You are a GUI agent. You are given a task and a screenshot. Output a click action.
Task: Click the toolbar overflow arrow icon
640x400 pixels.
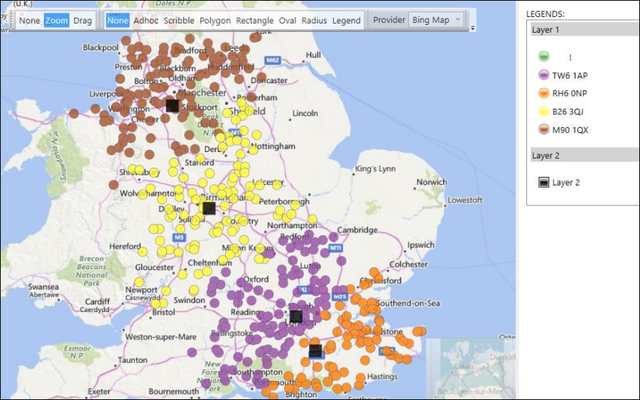472,28
